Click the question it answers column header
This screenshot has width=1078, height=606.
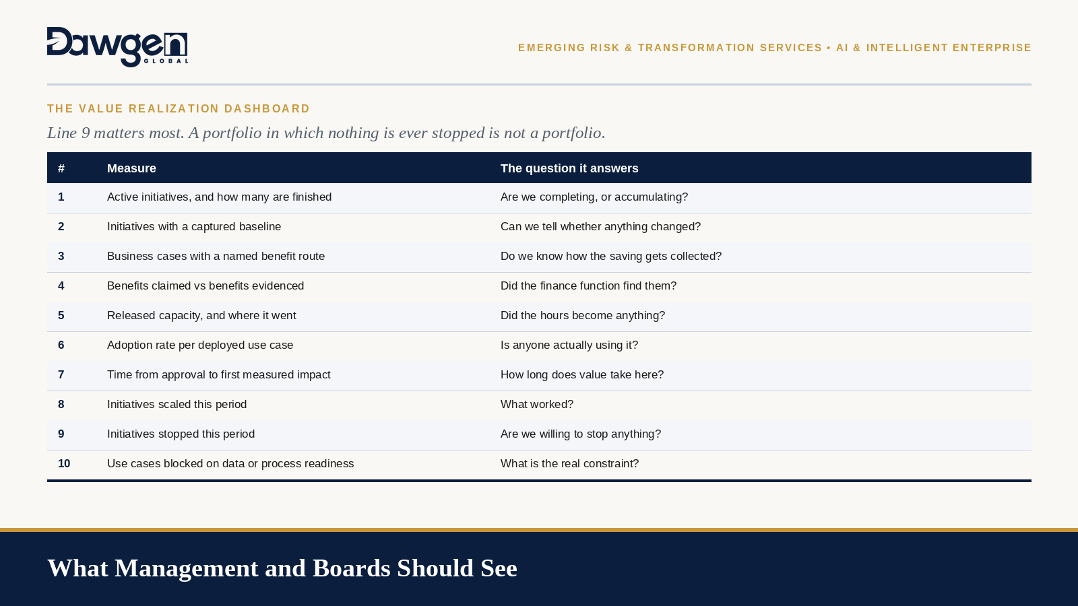pos(569,168)
